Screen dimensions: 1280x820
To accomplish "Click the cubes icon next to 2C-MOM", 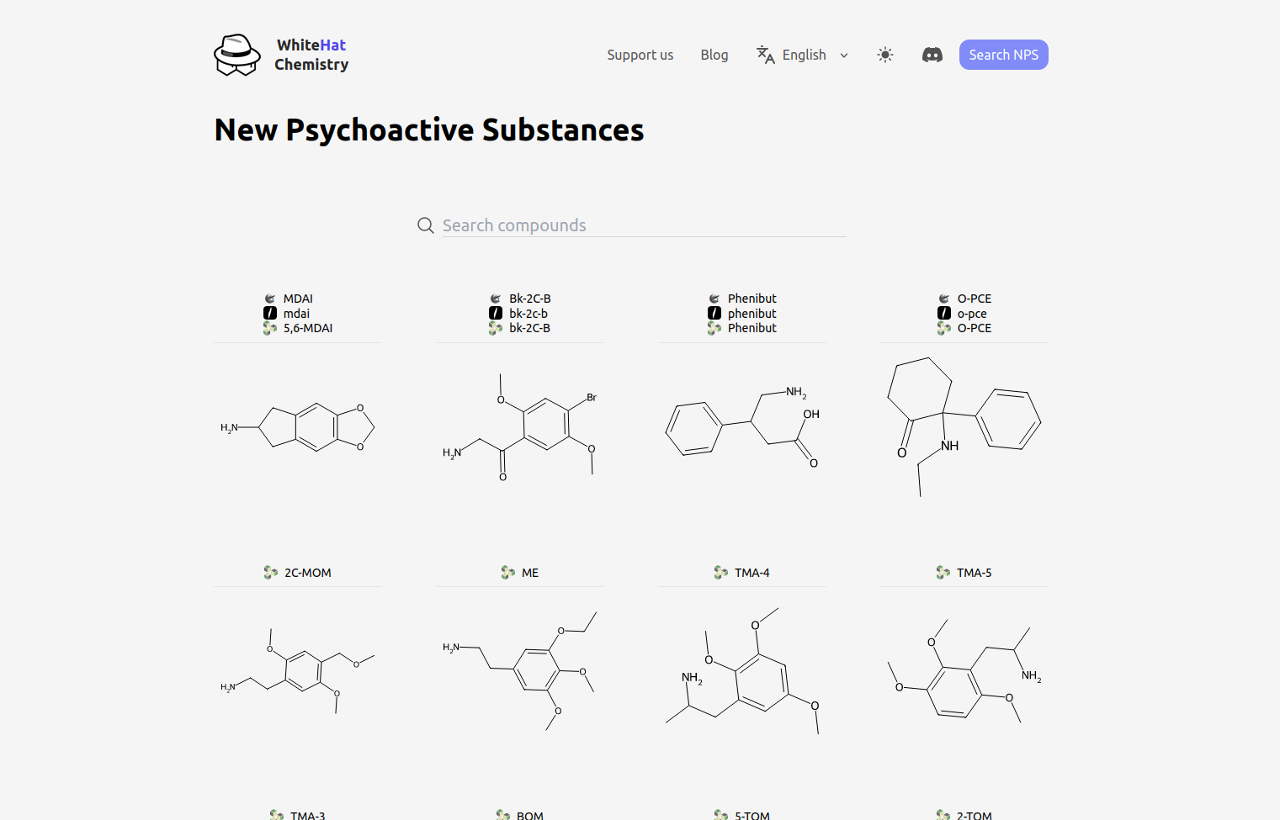I will pos(270,572).
